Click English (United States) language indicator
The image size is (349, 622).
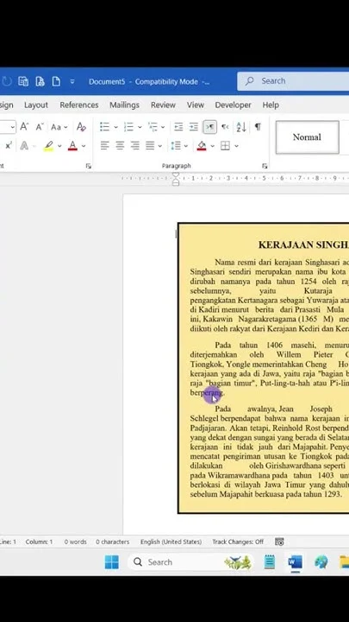coord(171,542)
